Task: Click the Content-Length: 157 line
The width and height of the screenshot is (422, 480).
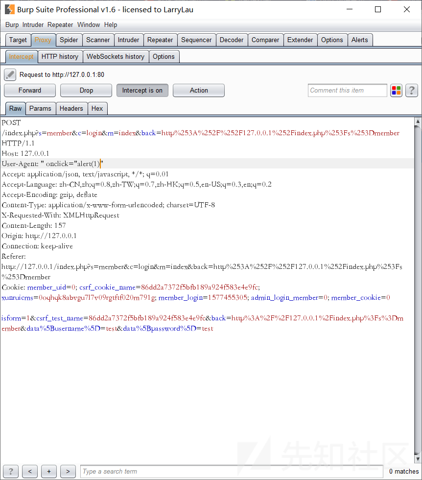Action: coord(34,226)
